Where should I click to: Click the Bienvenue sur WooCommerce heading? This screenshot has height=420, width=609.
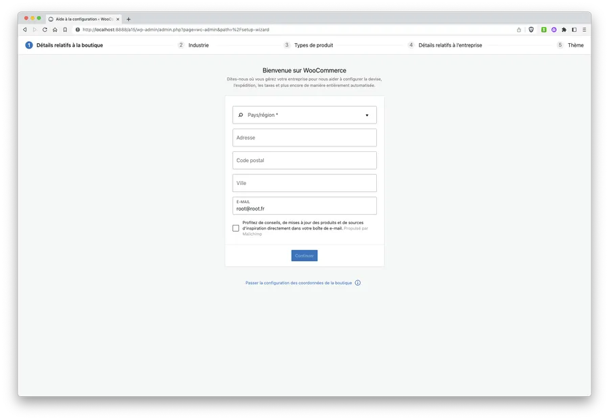[304, 70]
